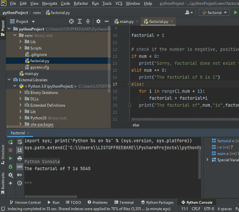Open the Refactor menu
The height and width of the screenshot is (212, 239).
tap(81, 3)
